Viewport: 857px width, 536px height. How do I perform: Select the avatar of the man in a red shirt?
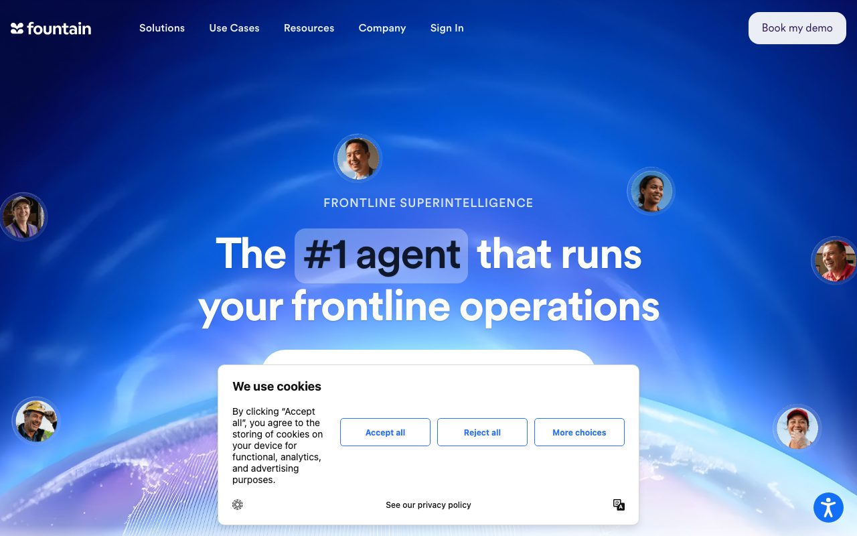835,261
